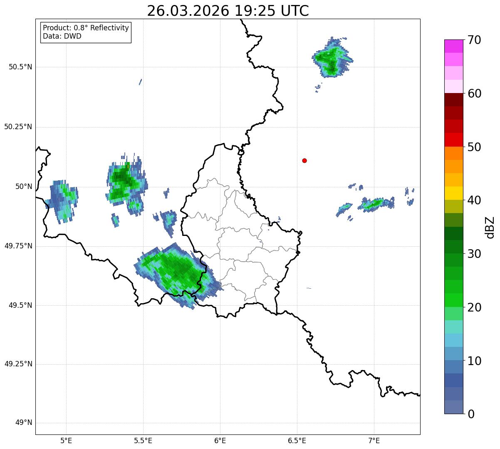This screenshot has width=500, height=449.
Task: Click the magenta swatch at top of colorbar
Action: pos(453,46)
